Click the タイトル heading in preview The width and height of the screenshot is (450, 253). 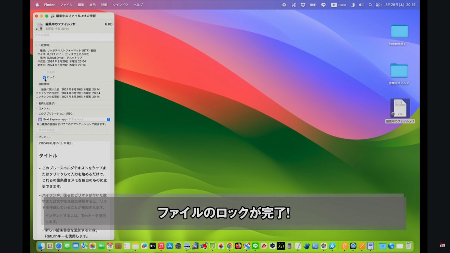coord(48,155)
